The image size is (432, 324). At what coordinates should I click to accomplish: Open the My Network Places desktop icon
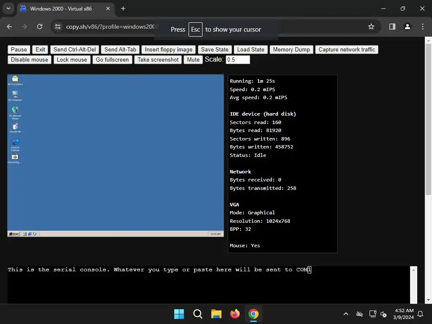tap(15, 113)
